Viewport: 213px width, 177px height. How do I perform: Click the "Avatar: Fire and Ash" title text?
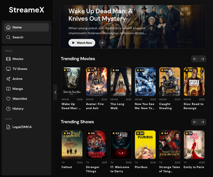(x=95, y=106)
